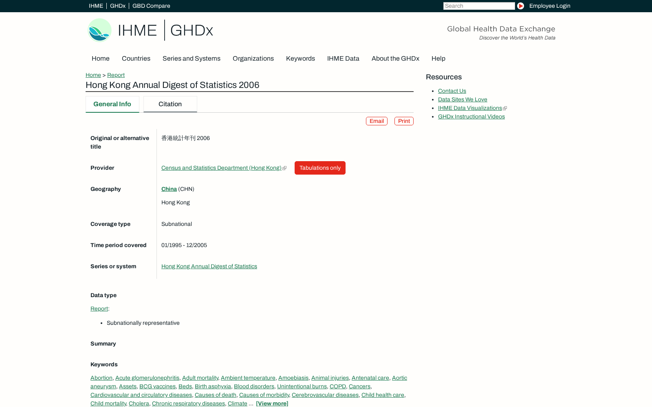Click the Subnationally representative bullet text
Viewport: 652px width, 407px height.
coord(143,323)
